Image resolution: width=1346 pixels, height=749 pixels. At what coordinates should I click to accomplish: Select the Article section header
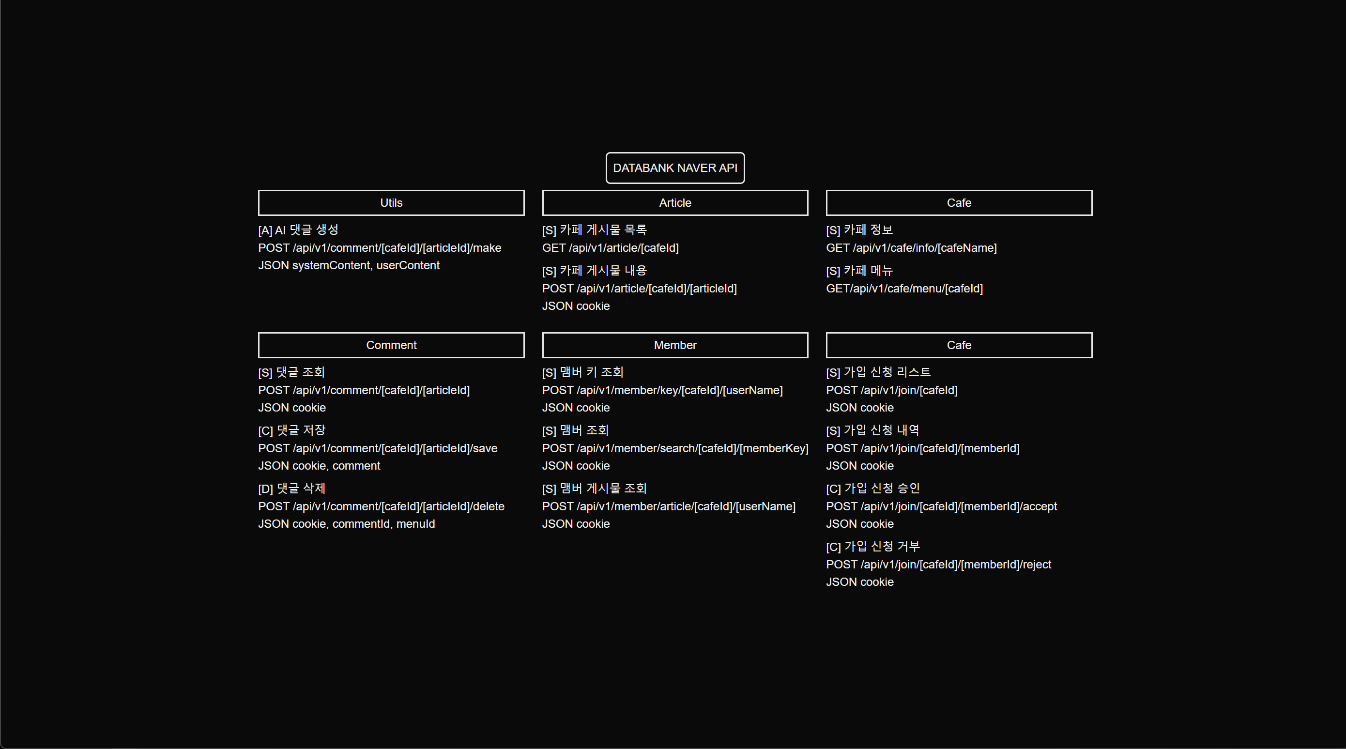point(674,203)
